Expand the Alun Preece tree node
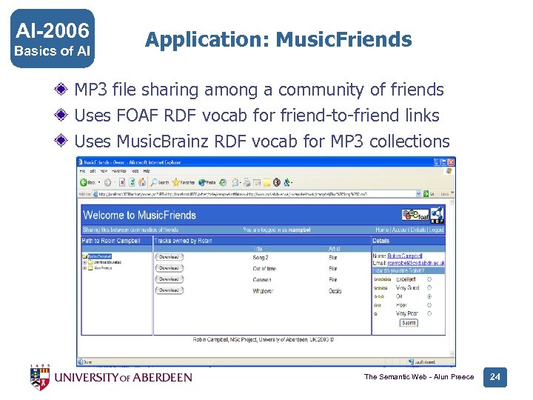This screenshot has width=533, height=400. [85, 268]
